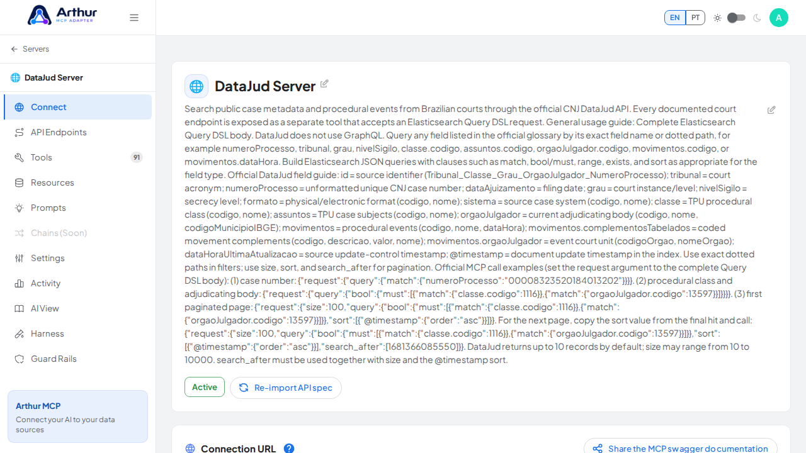Click the Tools count badge 91
Viewport: 806px width, 453px height.
137,157
